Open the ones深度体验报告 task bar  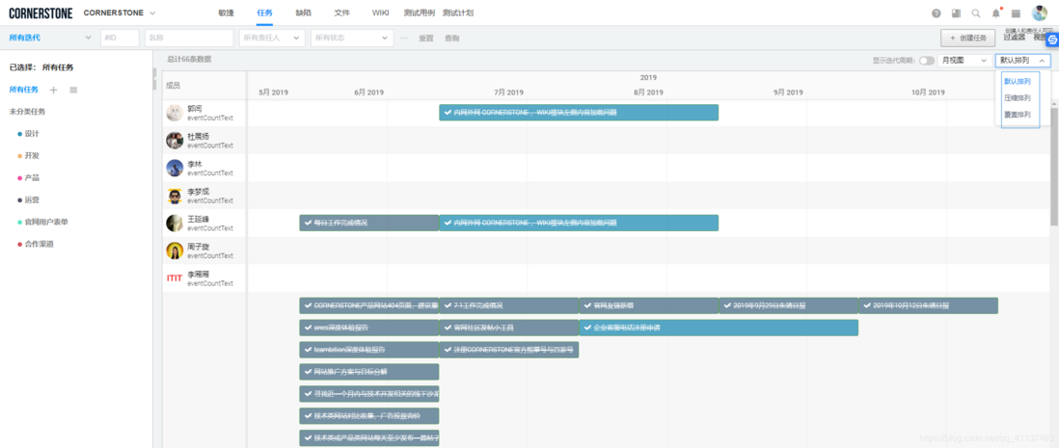pyautogui.click(x=369, y=328)
